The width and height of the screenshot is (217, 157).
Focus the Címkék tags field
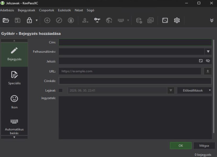(x=135, y=81)
